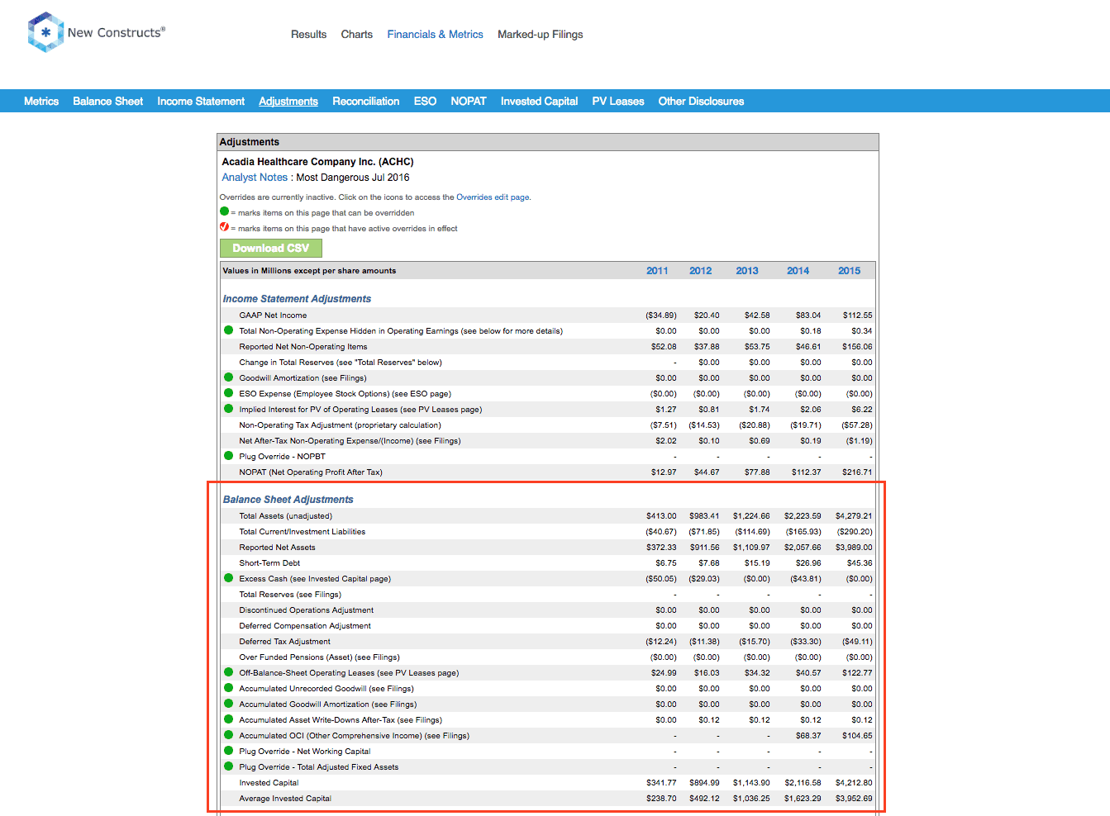The image size is (1110, 816).
Task: Open the Results top navigation item
Action: 308,35
